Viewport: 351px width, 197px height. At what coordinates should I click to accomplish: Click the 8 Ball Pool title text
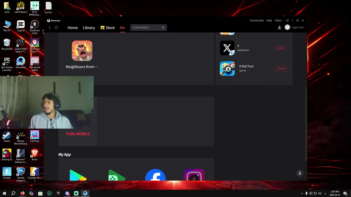click(246, 66)
